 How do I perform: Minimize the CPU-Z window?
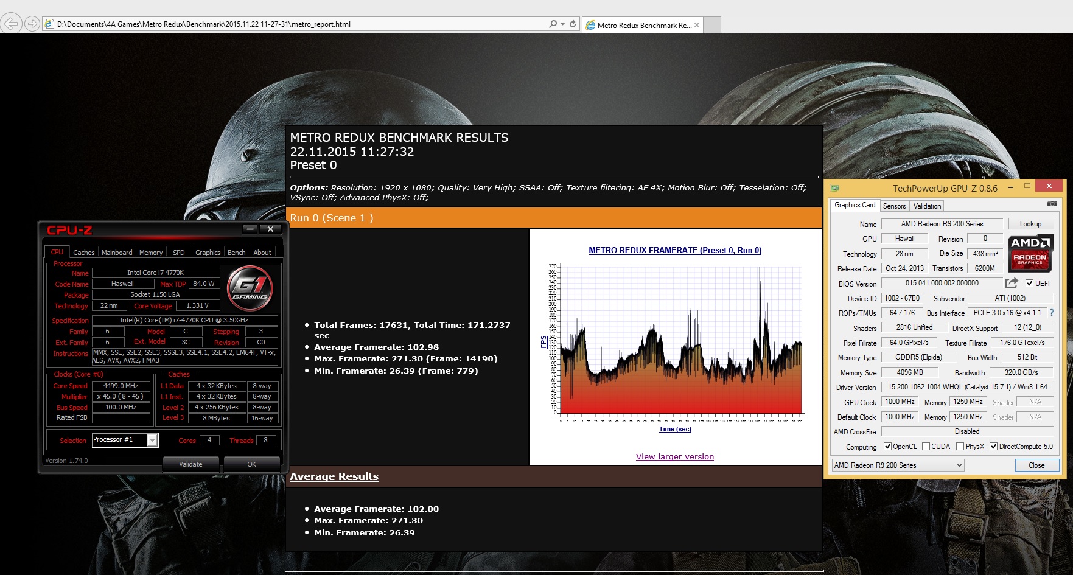pos(250,229)
